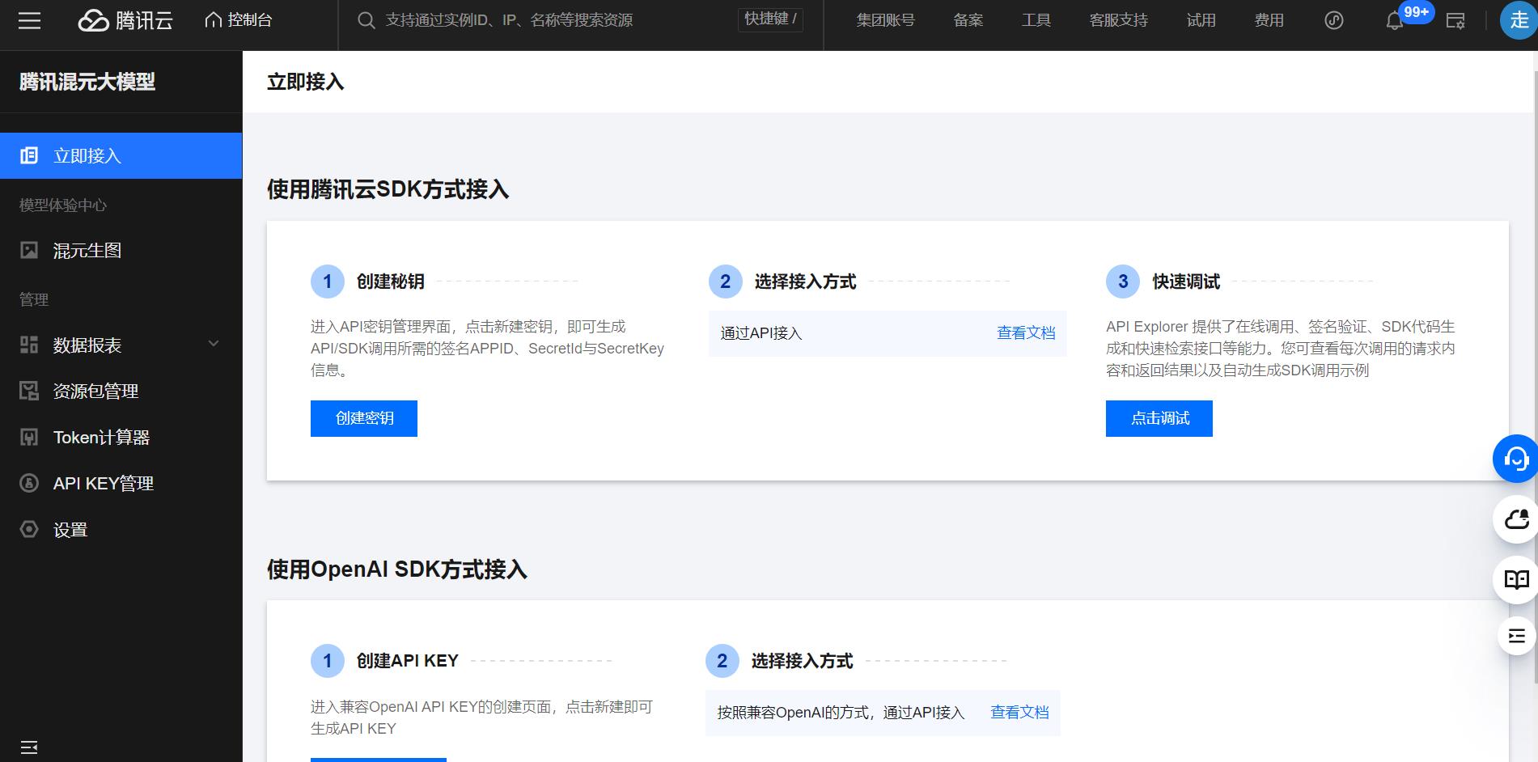Viewport: 1538px width, 762px height.
Task: Open the 费用 menu item
Action: point(1269,20)
